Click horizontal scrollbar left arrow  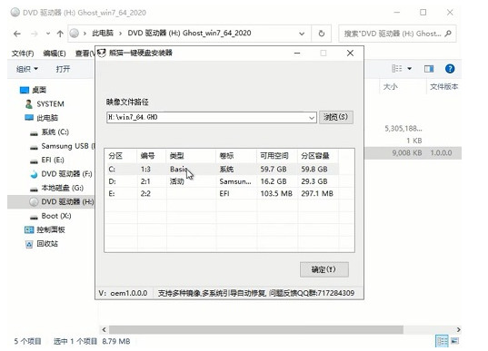[105, 329]
